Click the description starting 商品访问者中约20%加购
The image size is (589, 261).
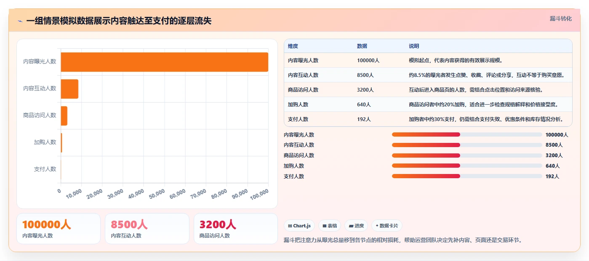pyautogui.click(x=485, y=105)
